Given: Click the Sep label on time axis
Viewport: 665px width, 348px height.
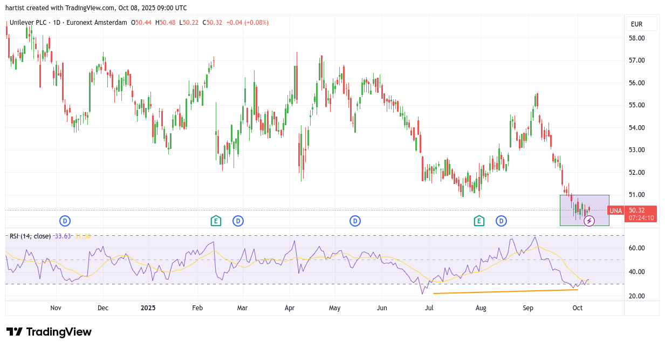Looking at the screenshot, I should coord(528,308).
